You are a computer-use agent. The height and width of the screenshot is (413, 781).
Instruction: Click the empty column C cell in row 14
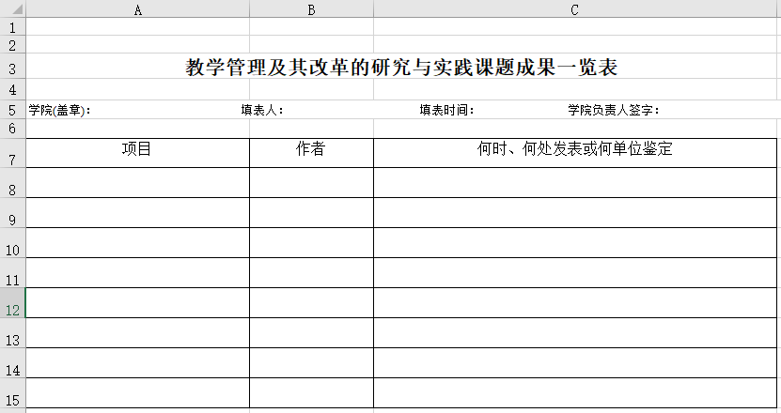[x=575, y=363]
